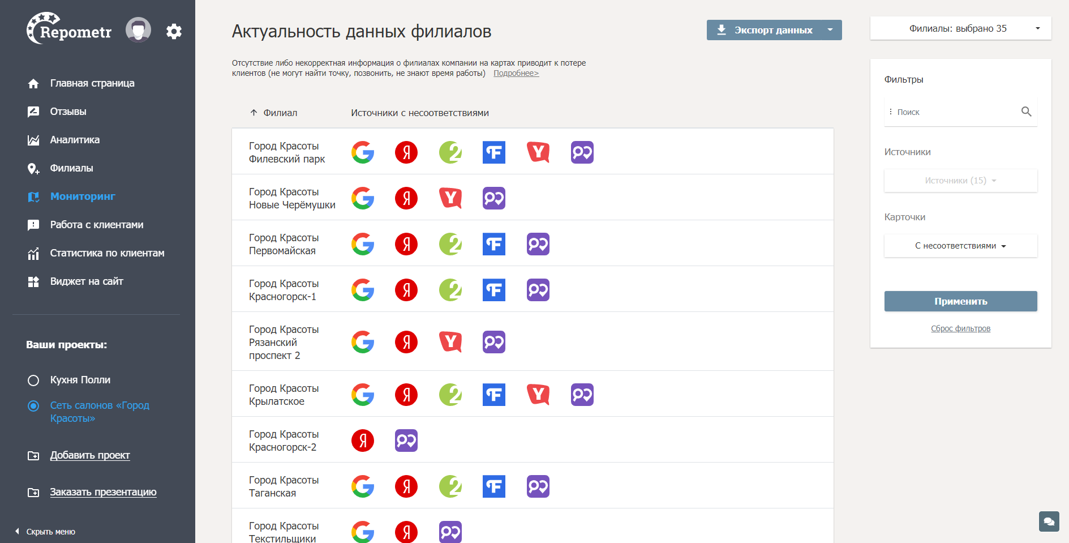Screen dimensions: 1069x543
Task: Click the search magnifier icon in filters
Action: pyautogui.click(x=1026, y=112)
